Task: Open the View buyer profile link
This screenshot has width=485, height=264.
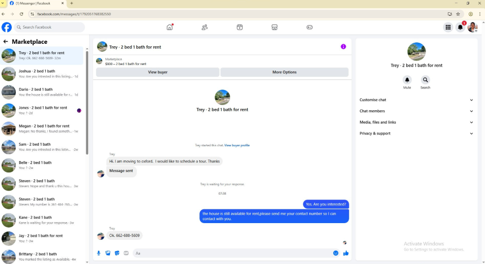Action: coord(237,145)
